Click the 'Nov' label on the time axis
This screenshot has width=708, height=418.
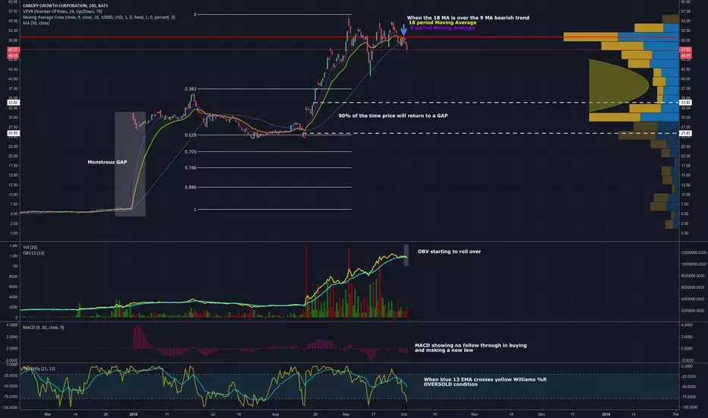pyautogui.click(x=475, y=414)
